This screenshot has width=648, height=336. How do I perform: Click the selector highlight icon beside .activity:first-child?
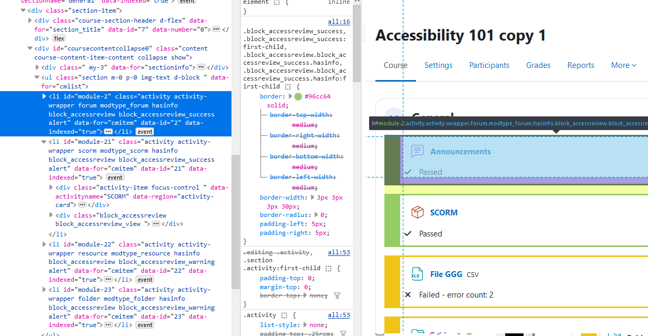pos(328,268)
